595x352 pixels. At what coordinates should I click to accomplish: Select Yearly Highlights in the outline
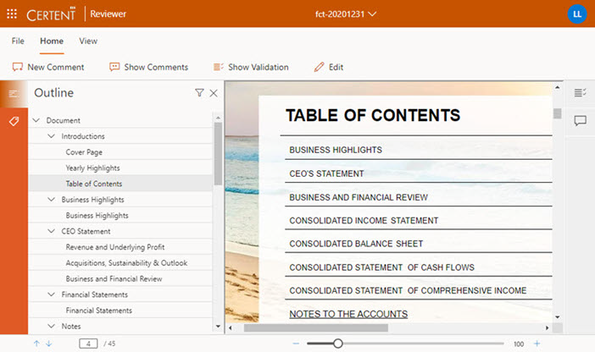92,168
